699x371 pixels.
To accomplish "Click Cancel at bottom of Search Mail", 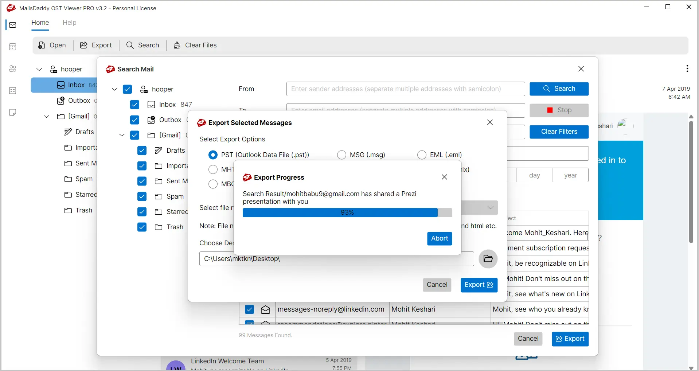I will click(528, 339).
